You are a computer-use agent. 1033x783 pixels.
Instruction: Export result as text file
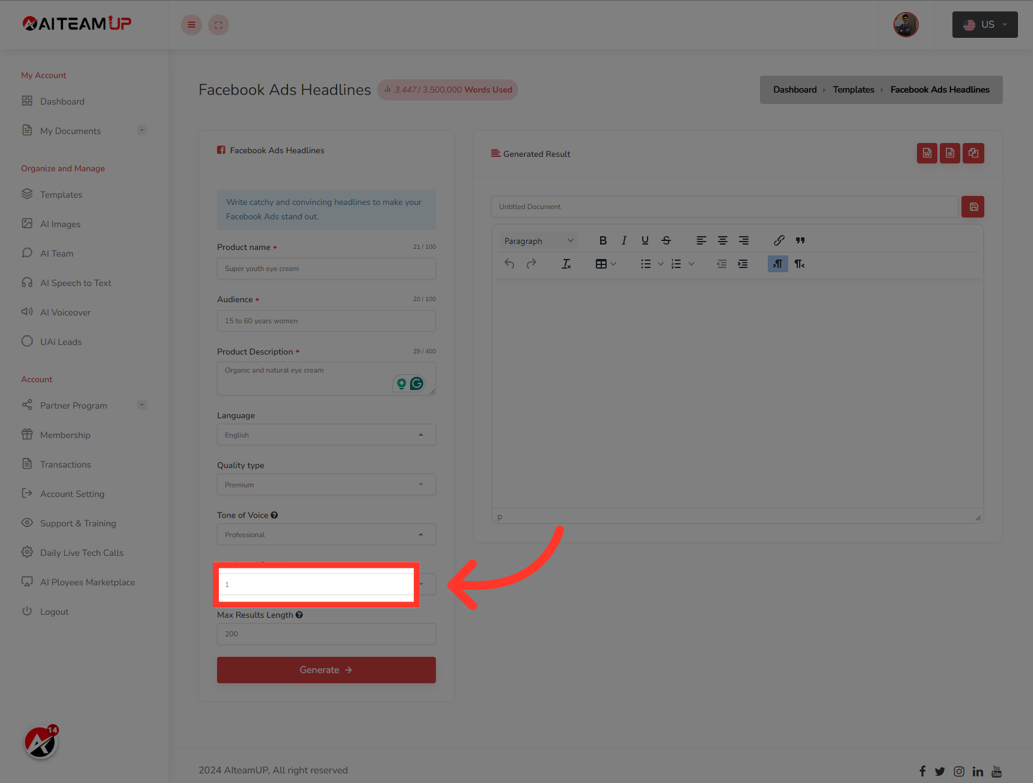click(950, 153)
